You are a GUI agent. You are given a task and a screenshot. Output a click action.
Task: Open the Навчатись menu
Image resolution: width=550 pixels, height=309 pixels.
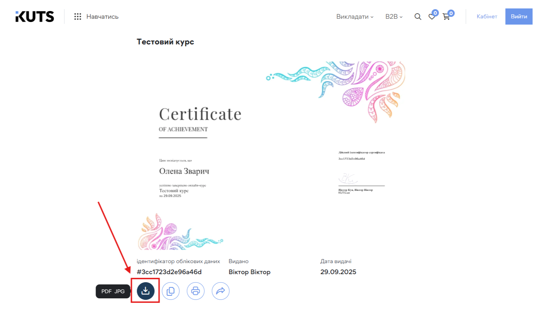tap(102, 17)
